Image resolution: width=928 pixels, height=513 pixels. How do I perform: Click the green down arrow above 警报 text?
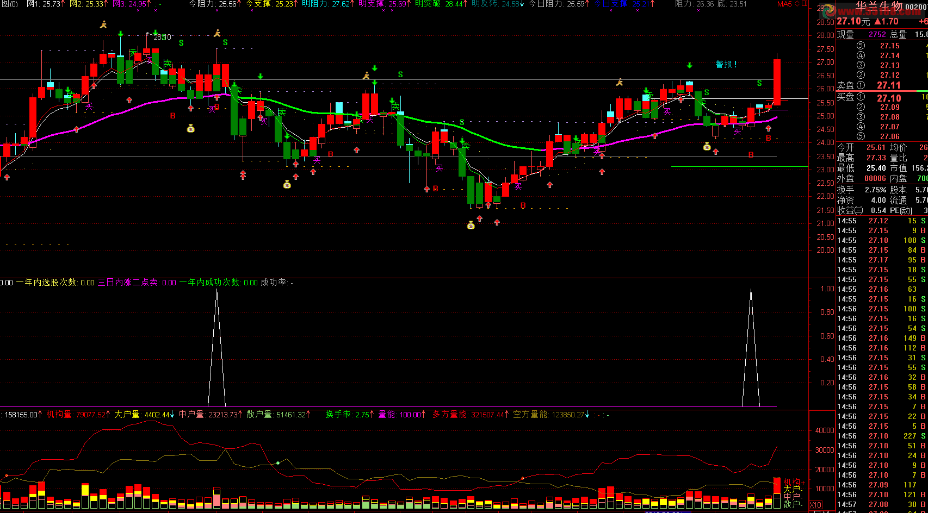tap(690, 66)
